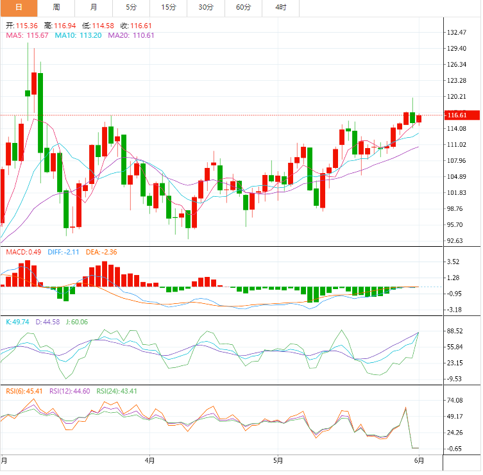The image size is (483, 475).
Task: Click the 92.63 price axis label
Action: pyautogui.click(x=455, y=241)
